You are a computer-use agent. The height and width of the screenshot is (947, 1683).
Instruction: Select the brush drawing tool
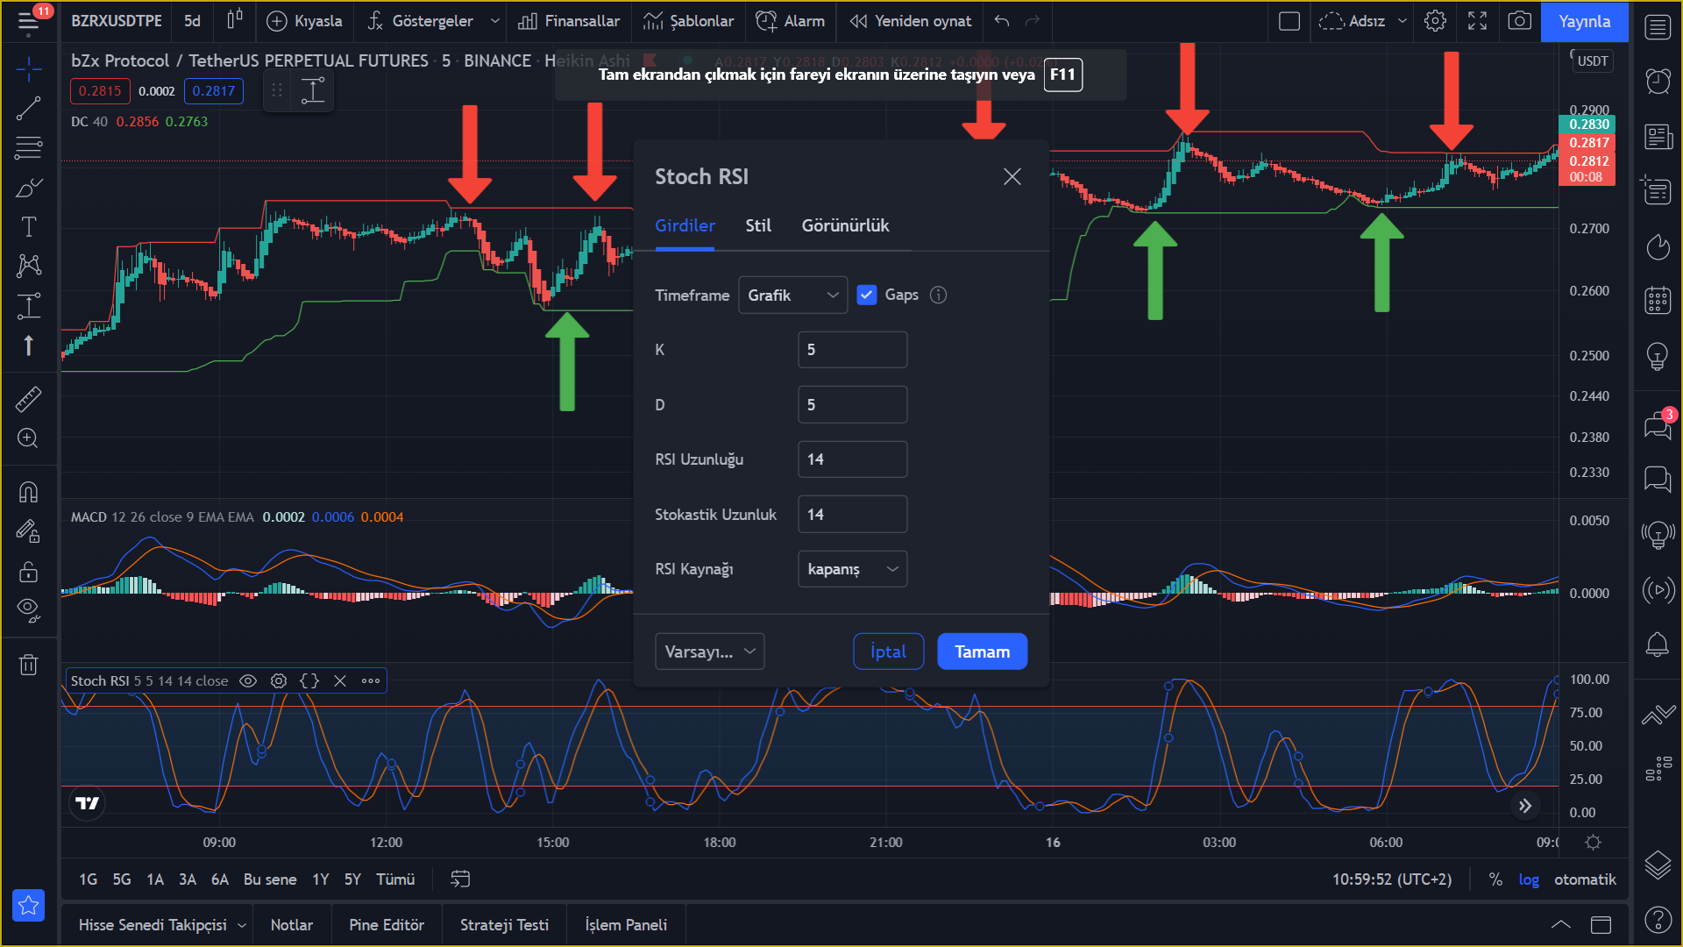click(28, 188)
